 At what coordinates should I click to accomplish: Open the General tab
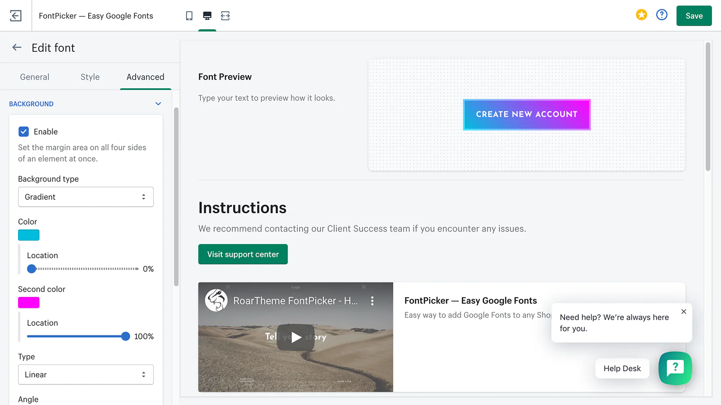pos(35,77)
